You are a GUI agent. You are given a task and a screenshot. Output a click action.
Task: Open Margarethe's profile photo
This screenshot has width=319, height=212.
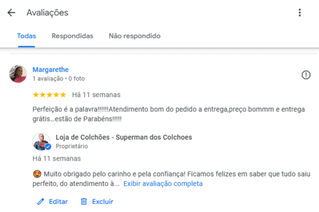[x=18, y=74]
